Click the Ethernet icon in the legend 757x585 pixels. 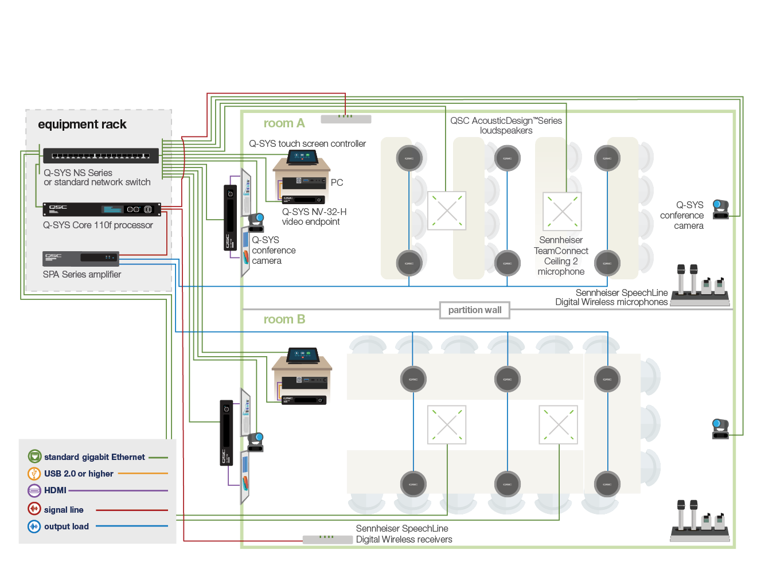click(34, 457)
